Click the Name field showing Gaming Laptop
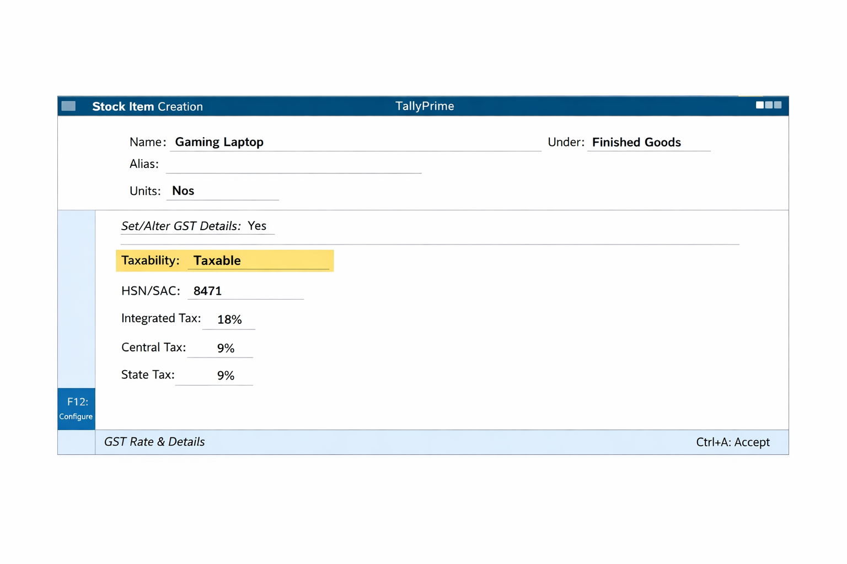This screenshot has width=847, height=564. [x=219, y=142]
